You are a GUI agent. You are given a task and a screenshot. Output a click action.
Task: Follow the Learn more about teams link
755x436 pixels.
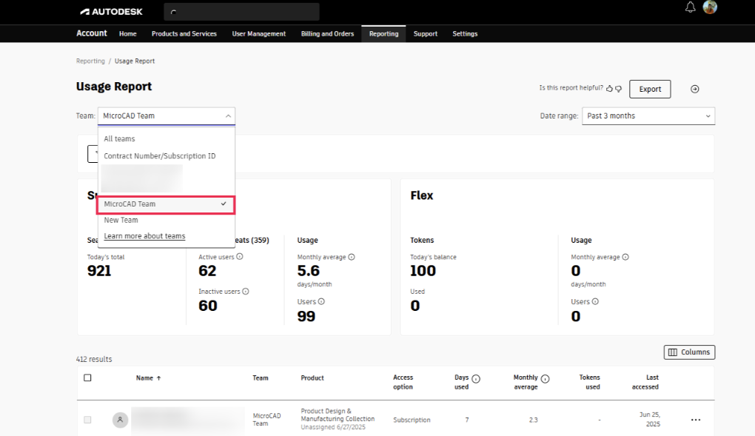click(x=144, y=236)
